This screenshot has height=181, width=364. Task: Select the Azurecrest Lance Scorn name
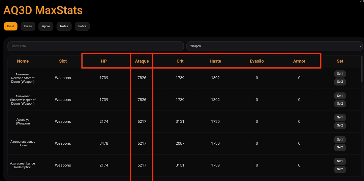tap(23, 143)
